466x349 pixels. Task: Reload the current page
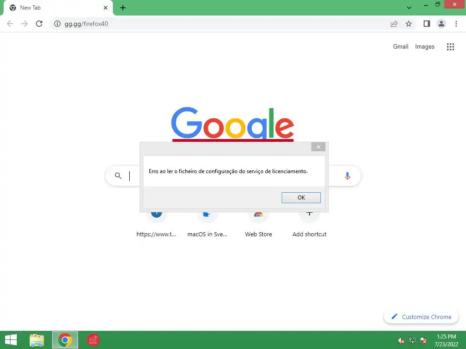click(x=39, y=24)
